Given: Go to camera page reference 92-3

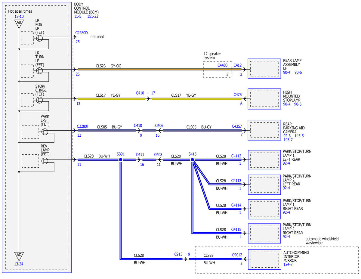Looking at the screenshot, I should tap(287, 136).
